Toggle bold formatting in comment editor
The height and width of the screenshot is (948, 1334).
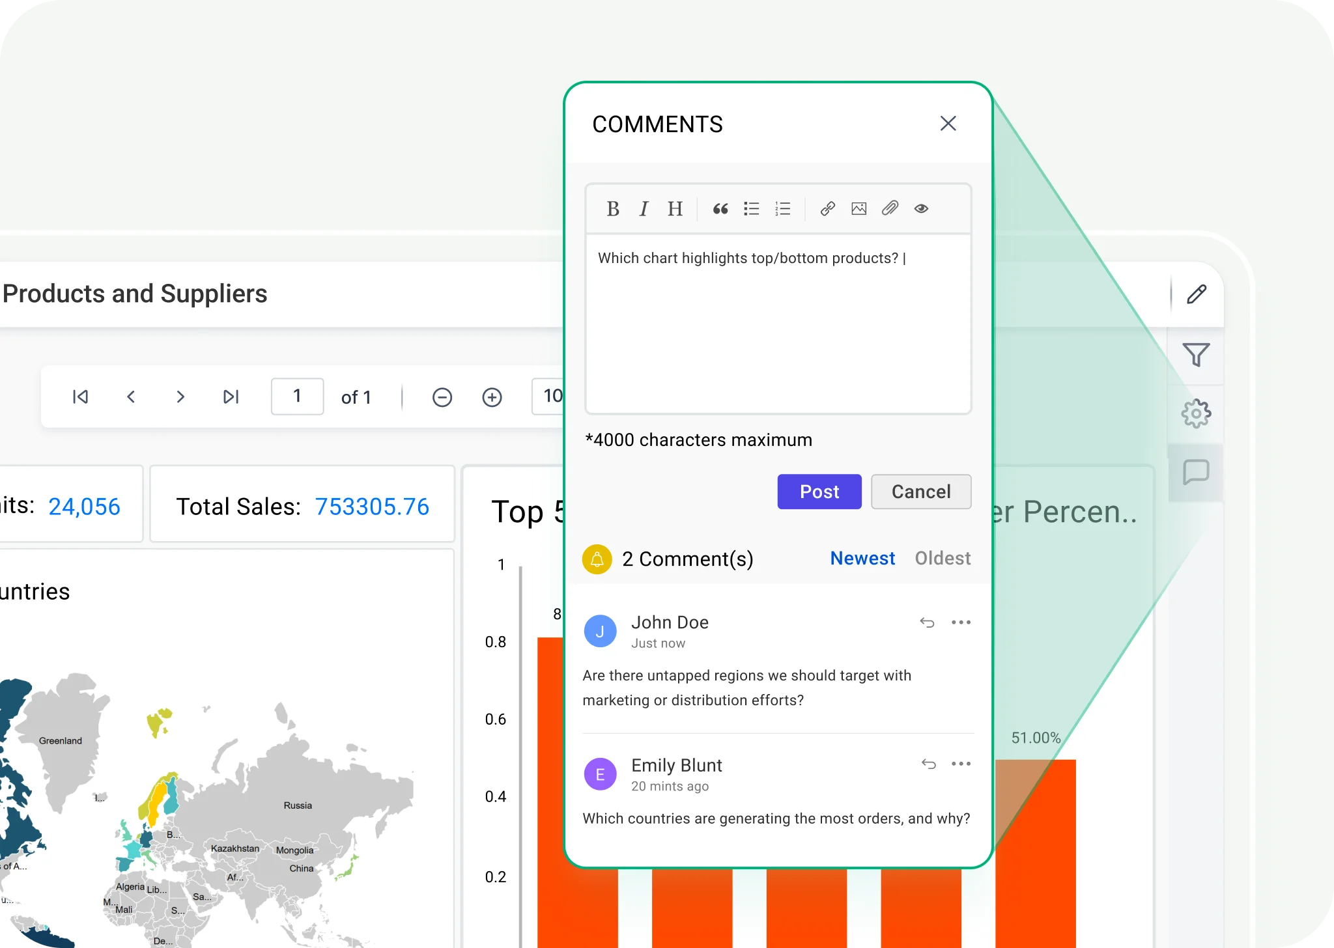[x=612, y=209]
